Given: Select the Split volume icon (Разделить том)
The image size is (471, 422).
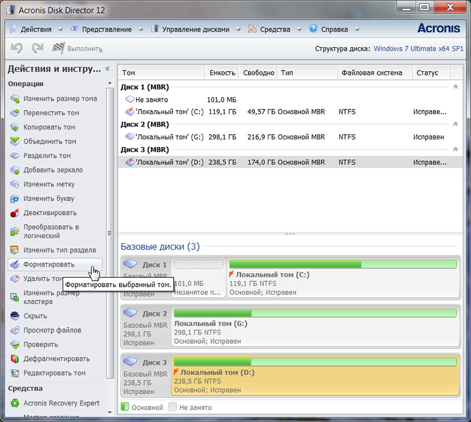Looking at the screenshot, I should point(15,155).
